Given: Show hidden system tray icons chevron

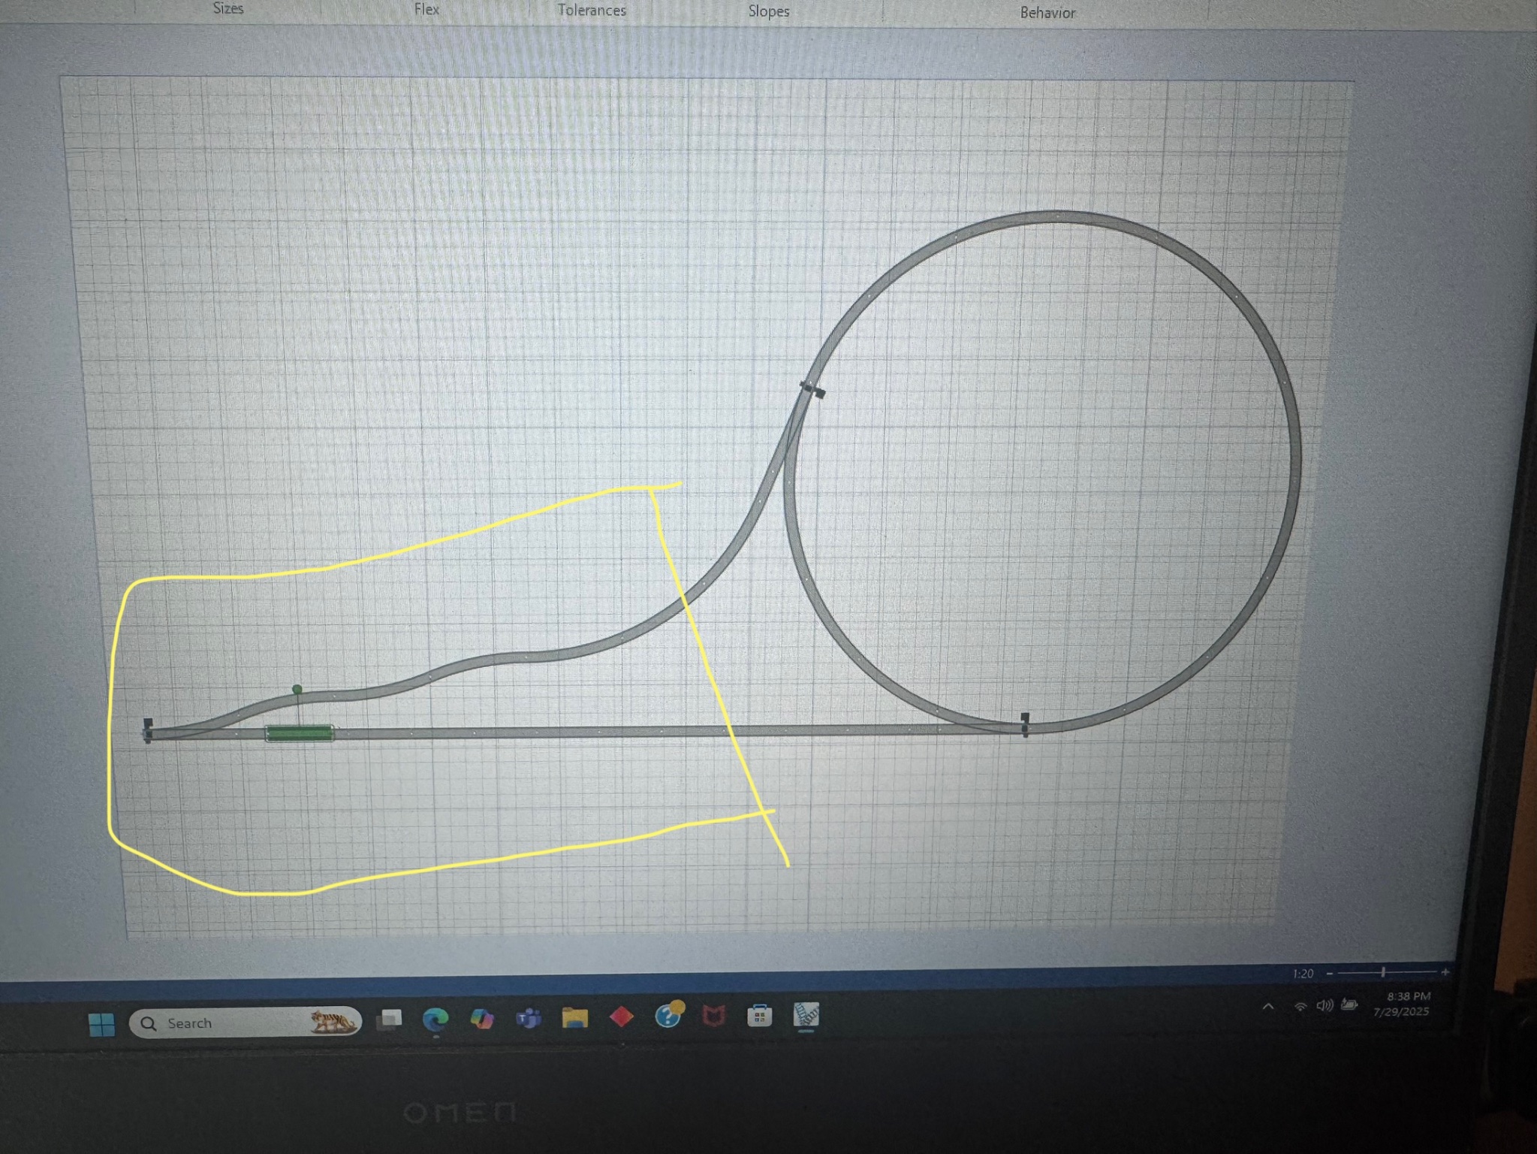Looking at the screenshot, I should pyautogui.click(x=1268, y=1006).
